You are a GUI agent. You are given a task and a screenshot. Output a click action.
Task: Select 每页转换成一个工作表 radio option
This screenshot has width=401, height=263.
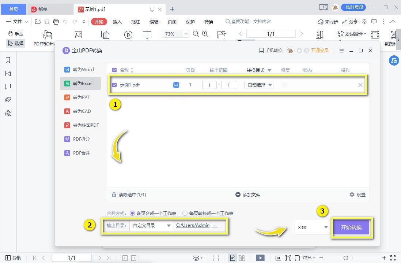[185, 213]
